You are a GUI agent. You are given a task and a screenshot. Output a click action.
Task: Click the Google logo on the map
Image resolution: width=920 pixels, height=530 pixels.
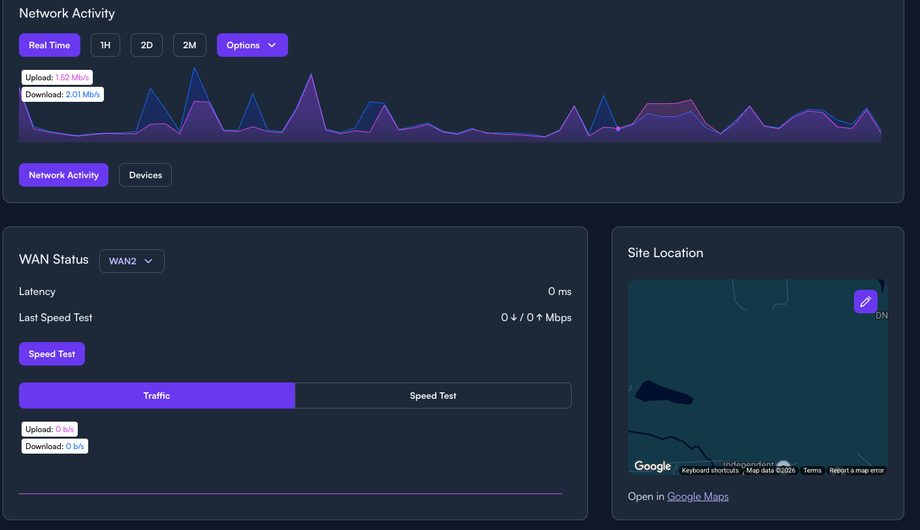pos(653,466)
